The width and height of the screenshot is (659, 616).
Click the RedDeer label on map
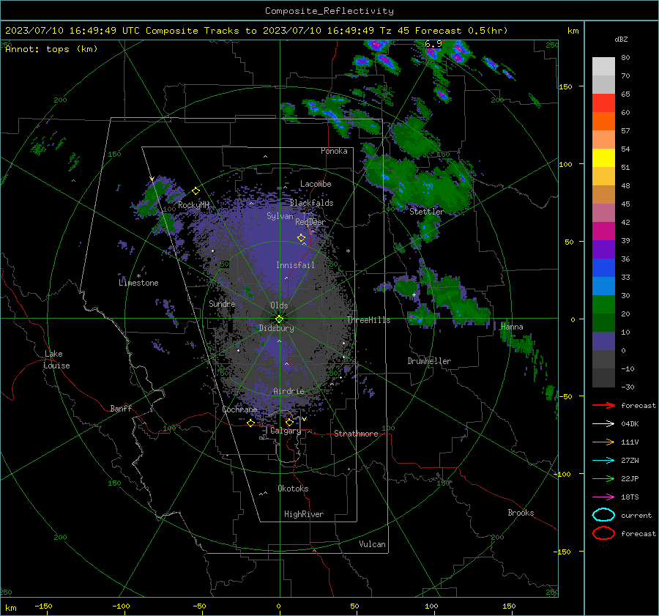[310, 222]
